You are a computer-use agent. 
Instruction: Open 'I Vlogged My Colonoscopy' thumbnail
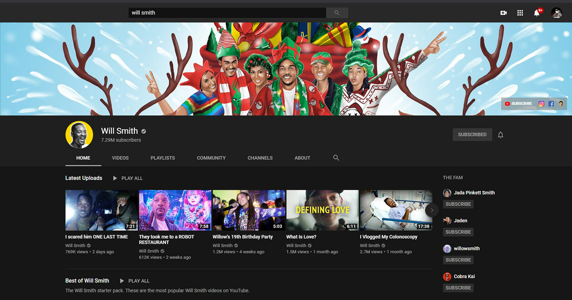[x=396, y=210]
